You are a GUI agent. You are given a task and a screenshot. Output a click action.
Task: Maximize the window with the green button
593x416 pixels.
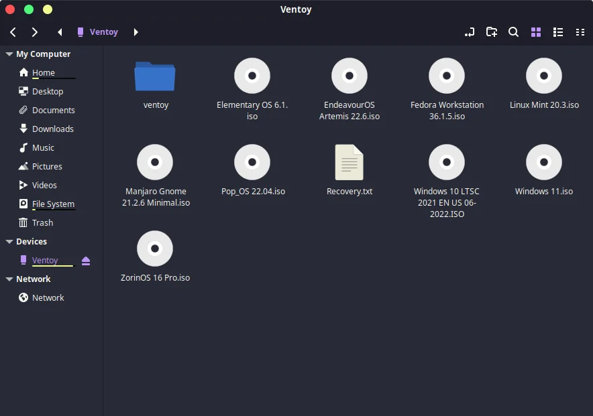[29, 9]
